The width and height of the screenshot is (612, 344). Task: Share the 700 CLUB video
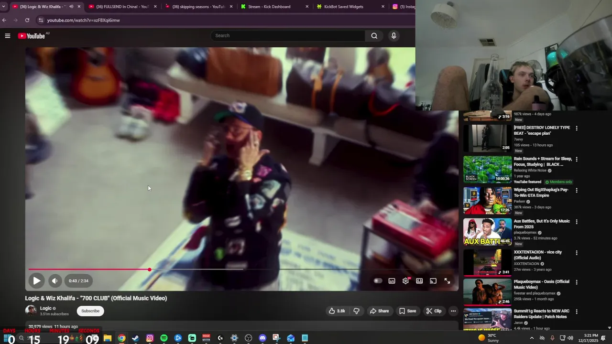[x=379, y=311]
